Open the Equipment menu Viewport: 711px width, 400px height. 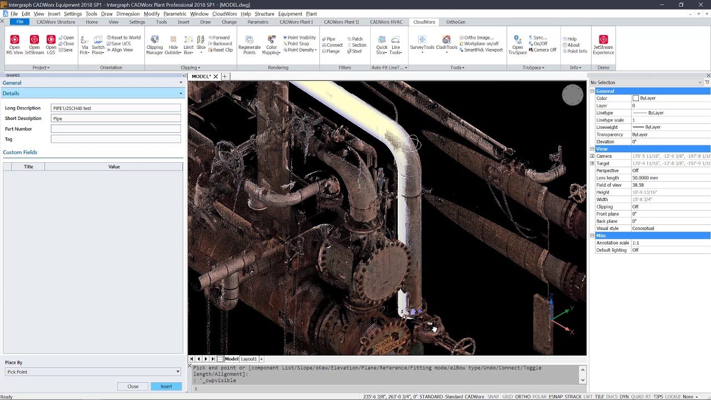coord(290,14)
